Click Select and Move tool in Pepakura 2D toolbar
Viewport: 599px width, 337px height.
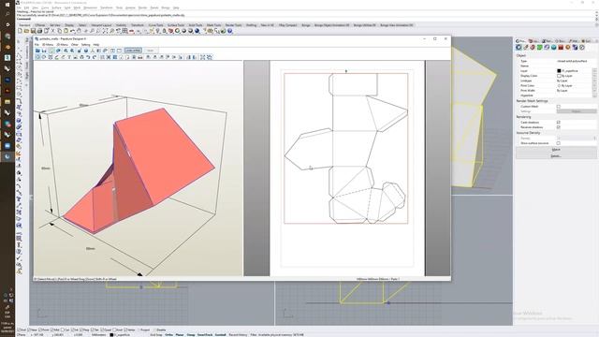tap(37, 57)
